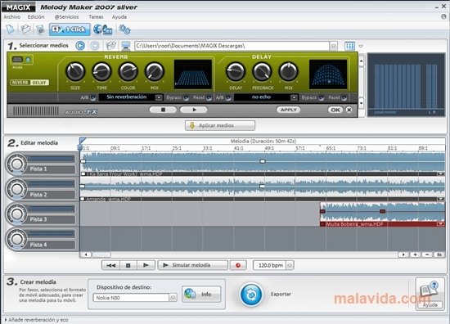Click the reverb TIME knob
The height and width of the screenshot is (324, 450).
click(x=101, y=71)
